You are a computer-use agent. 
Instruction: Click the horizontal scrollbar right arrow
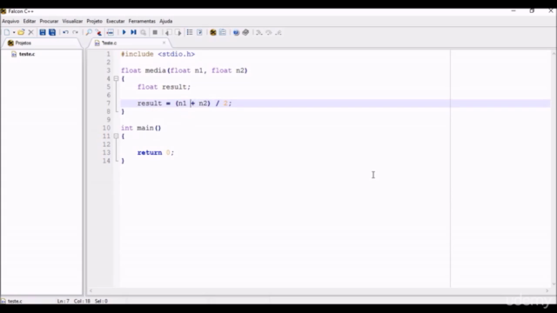point(547,290)
